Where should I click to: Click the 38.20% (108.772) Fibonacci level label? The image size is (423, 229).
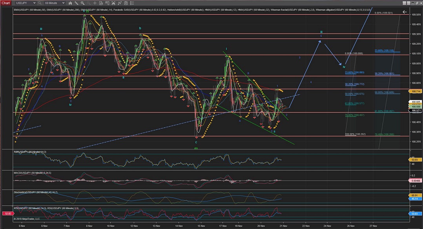pos(354,84)
